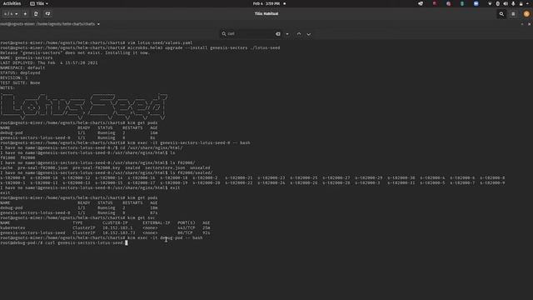Open the Tilix application menu in top bar

click(x=39, y=3)
